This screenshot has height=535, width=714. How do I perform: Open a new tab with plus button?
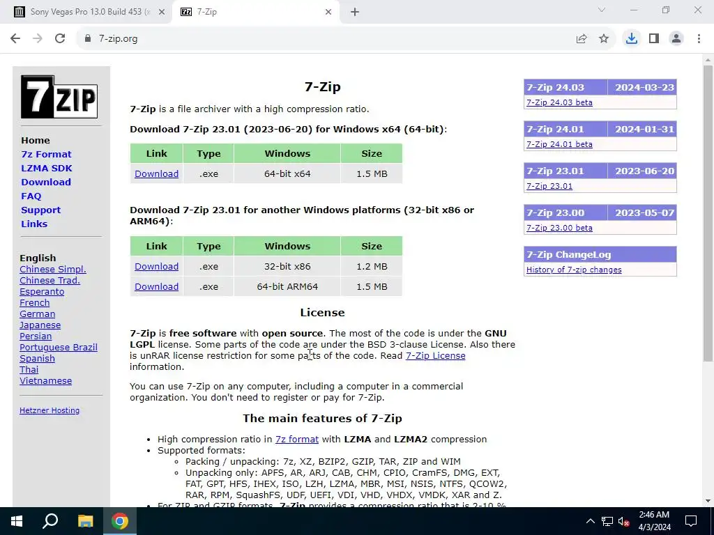(x=355, y=12)
